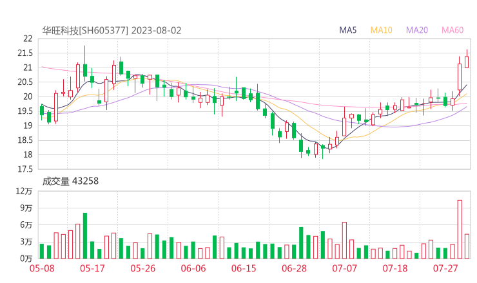477x283 pixels.
Task: Click the 05-08 date axis label
Action: point(42,268)
